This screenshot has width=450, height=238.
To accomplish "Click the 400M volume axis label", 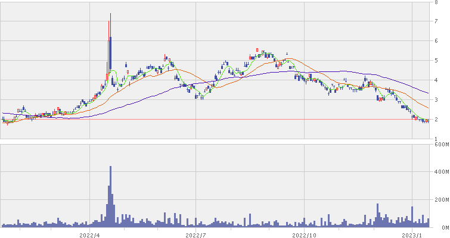I will coord(441,173).
